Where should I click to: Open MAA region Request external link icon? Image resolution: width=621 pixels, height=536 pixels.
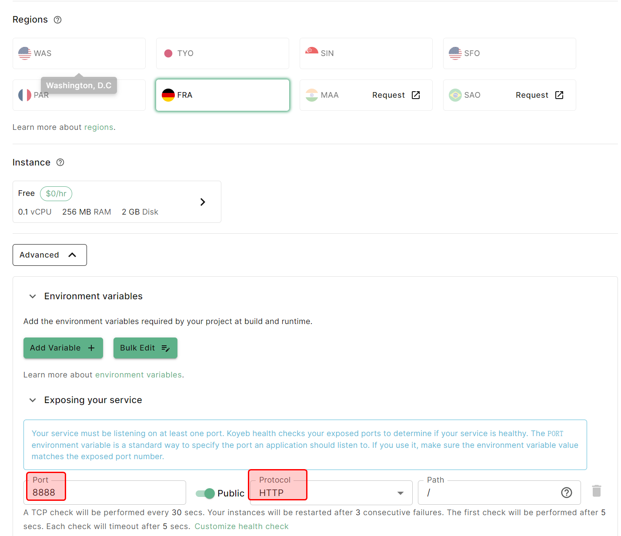pos(416,95)
